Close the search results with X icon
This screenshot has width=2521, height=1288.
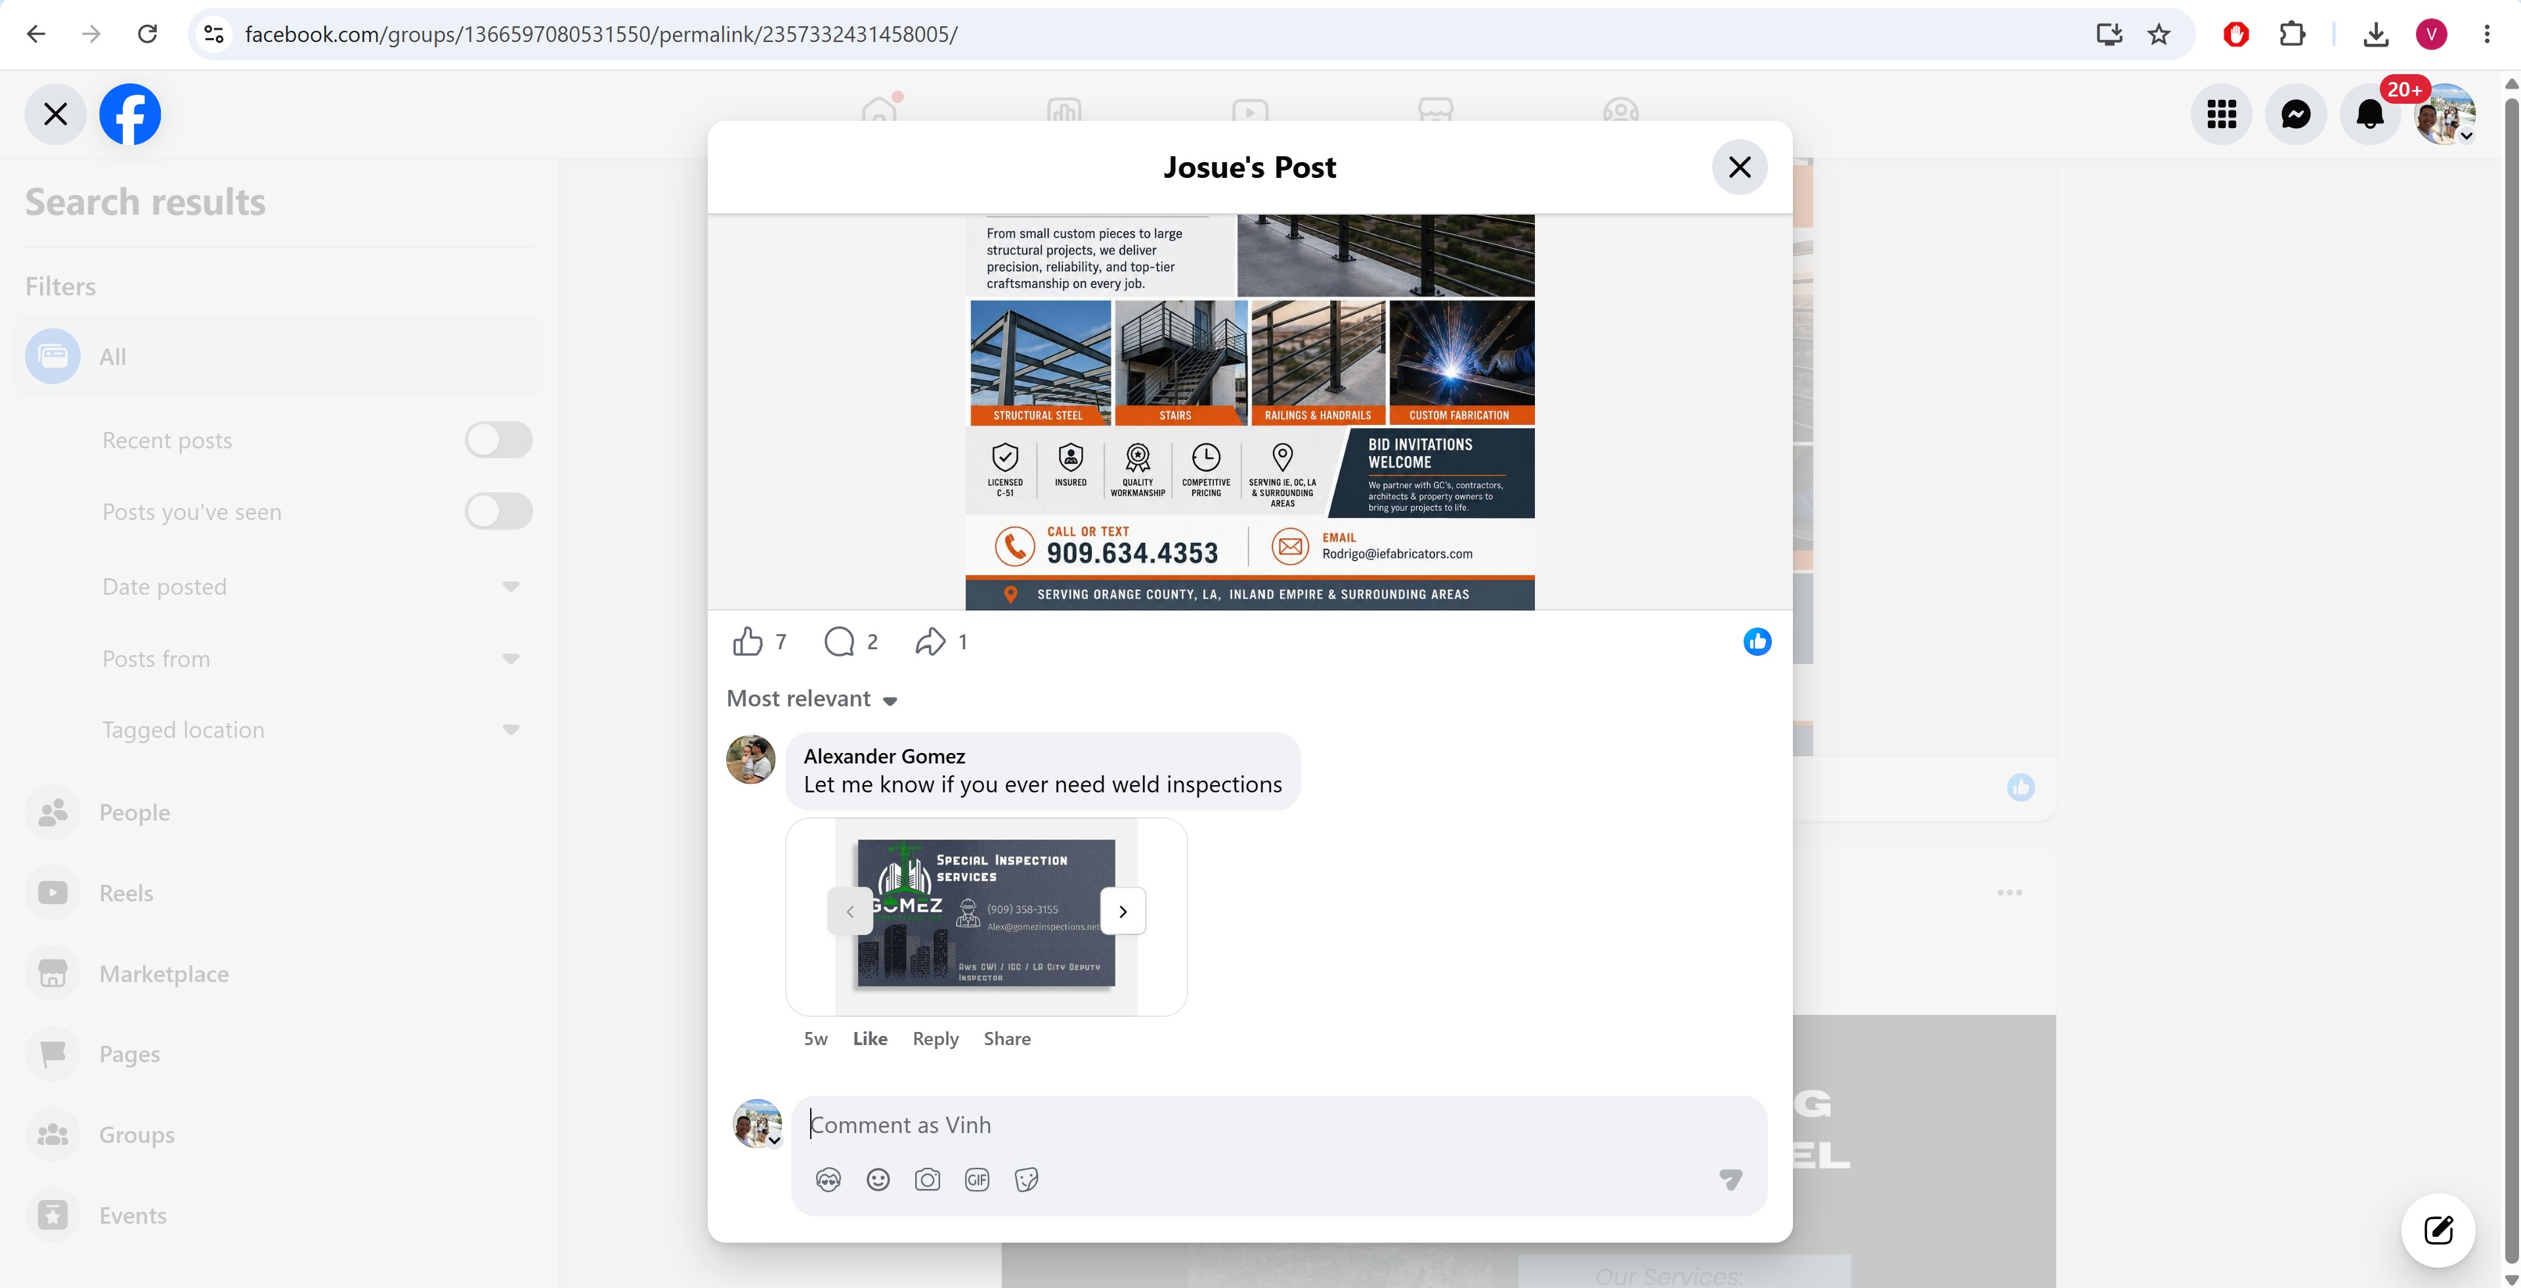coord(56,114)
